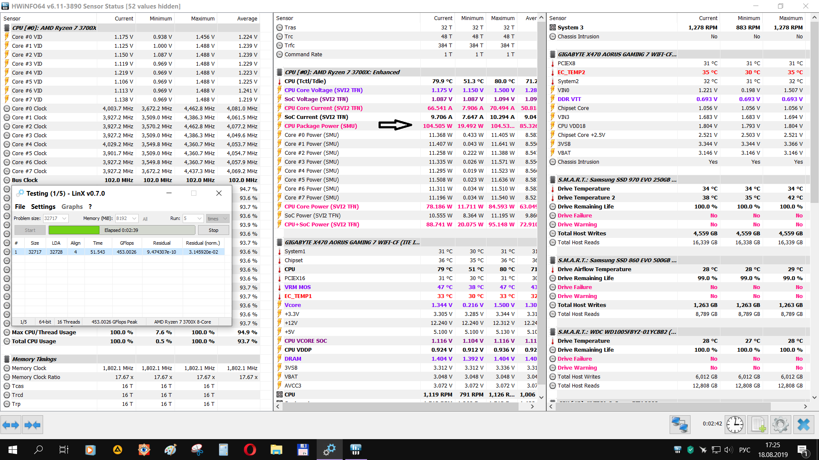Select 'CPU [#0]: AMD Ryzen 7 3700X: Enhanced' group header
819x460 pixels.
click(342, 72)
